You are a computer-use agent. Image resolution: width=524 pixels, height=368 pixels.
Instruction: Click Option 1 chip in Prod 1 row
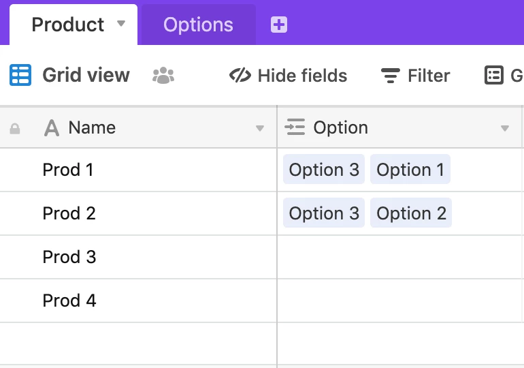tap(410, 170)
